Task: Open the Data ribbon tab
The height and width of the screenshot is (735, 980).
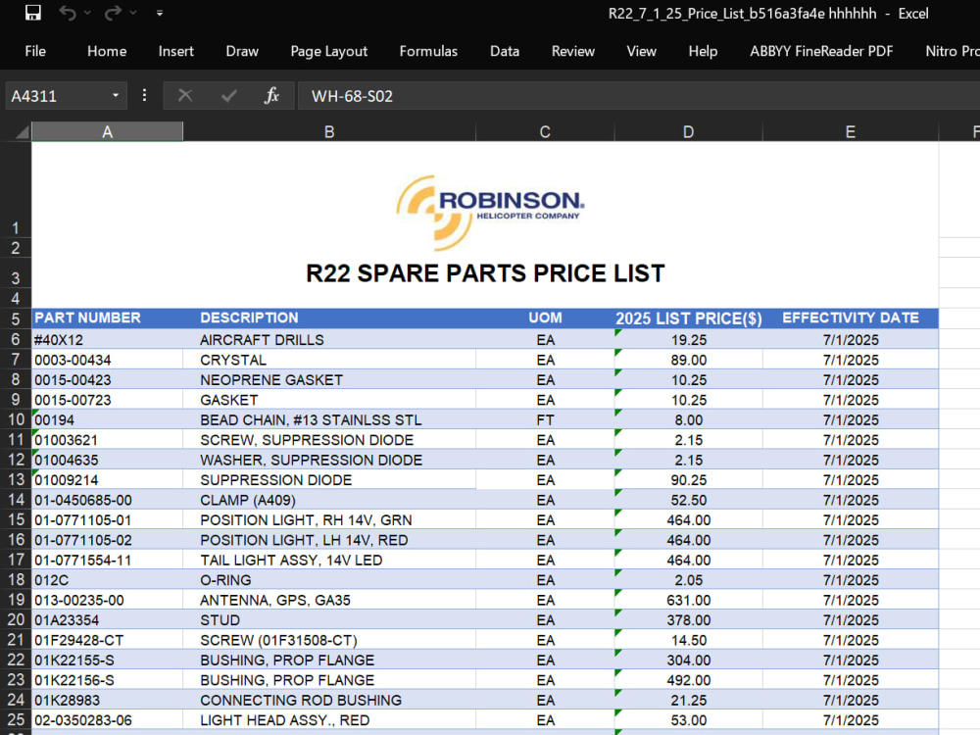Action: (x=505, y=51)
